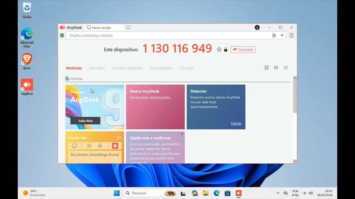Image resolution: width=355 pixels, height=199 pixels.
Task: Start recording with the red record button
Action: click(x=115, y=146)
